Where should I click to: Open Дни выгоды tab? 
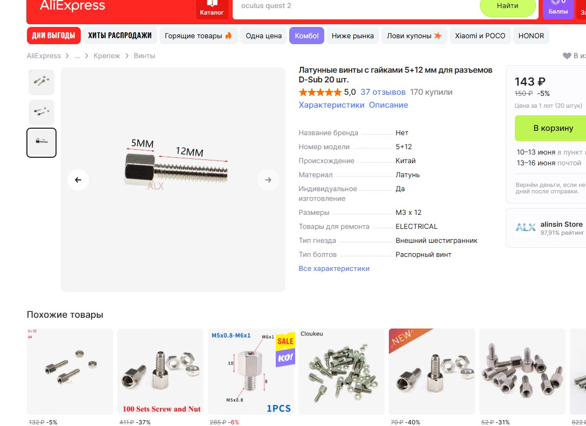53,36
